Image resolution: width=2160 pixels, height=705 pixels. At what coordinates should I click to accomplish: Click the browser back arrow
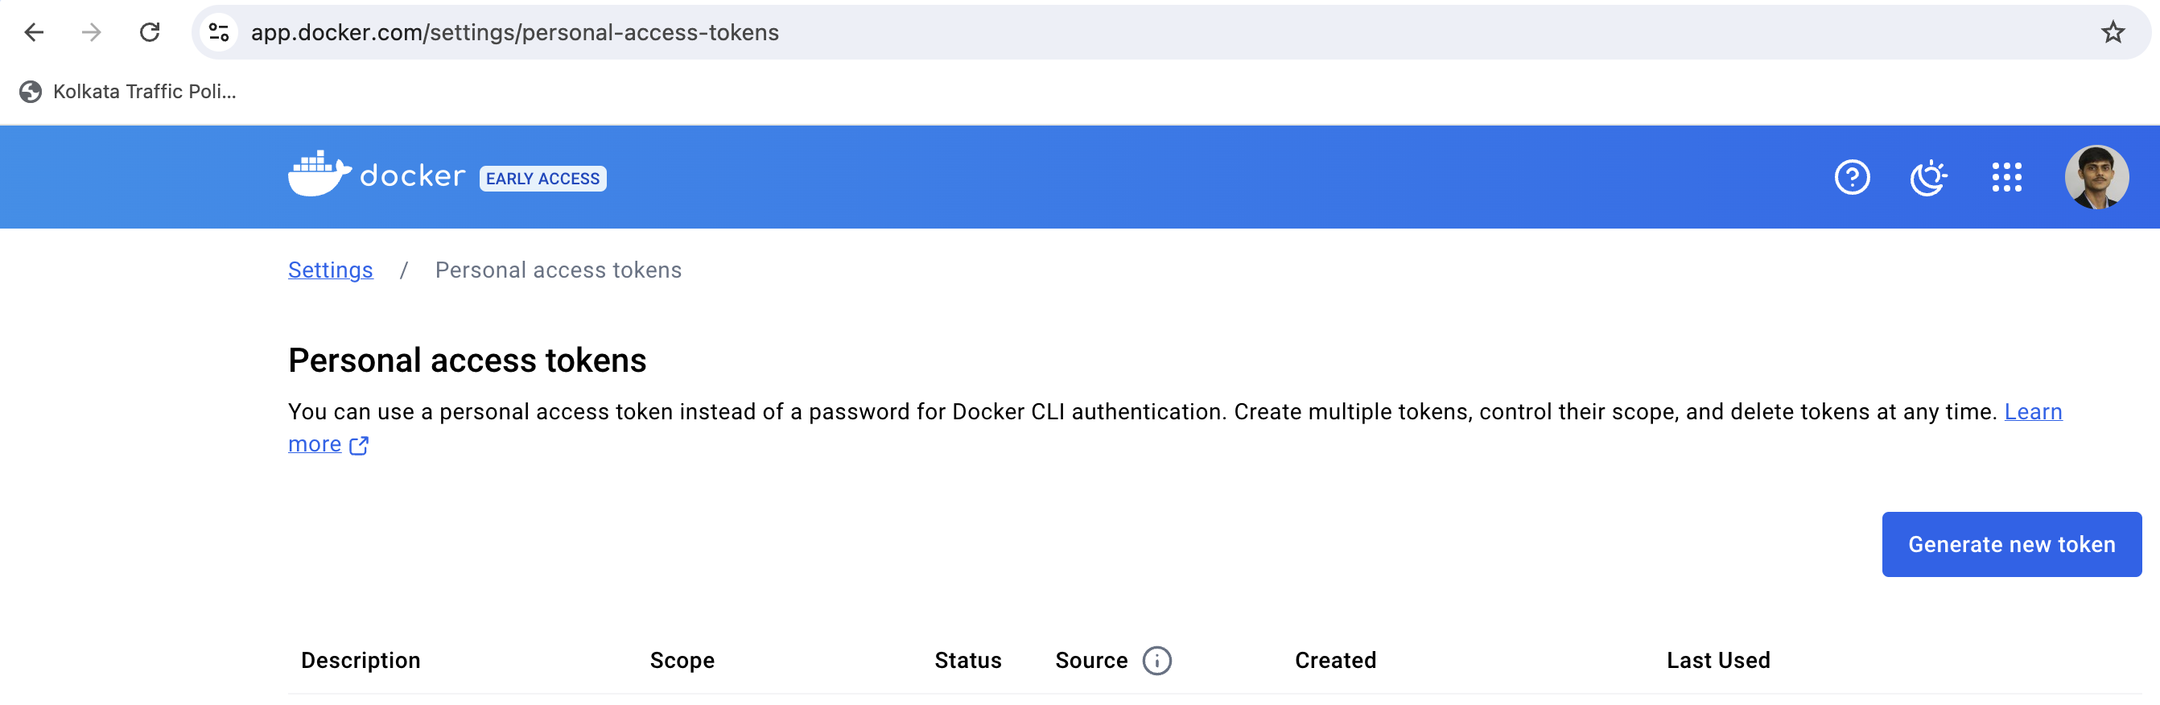pos(34,32)
